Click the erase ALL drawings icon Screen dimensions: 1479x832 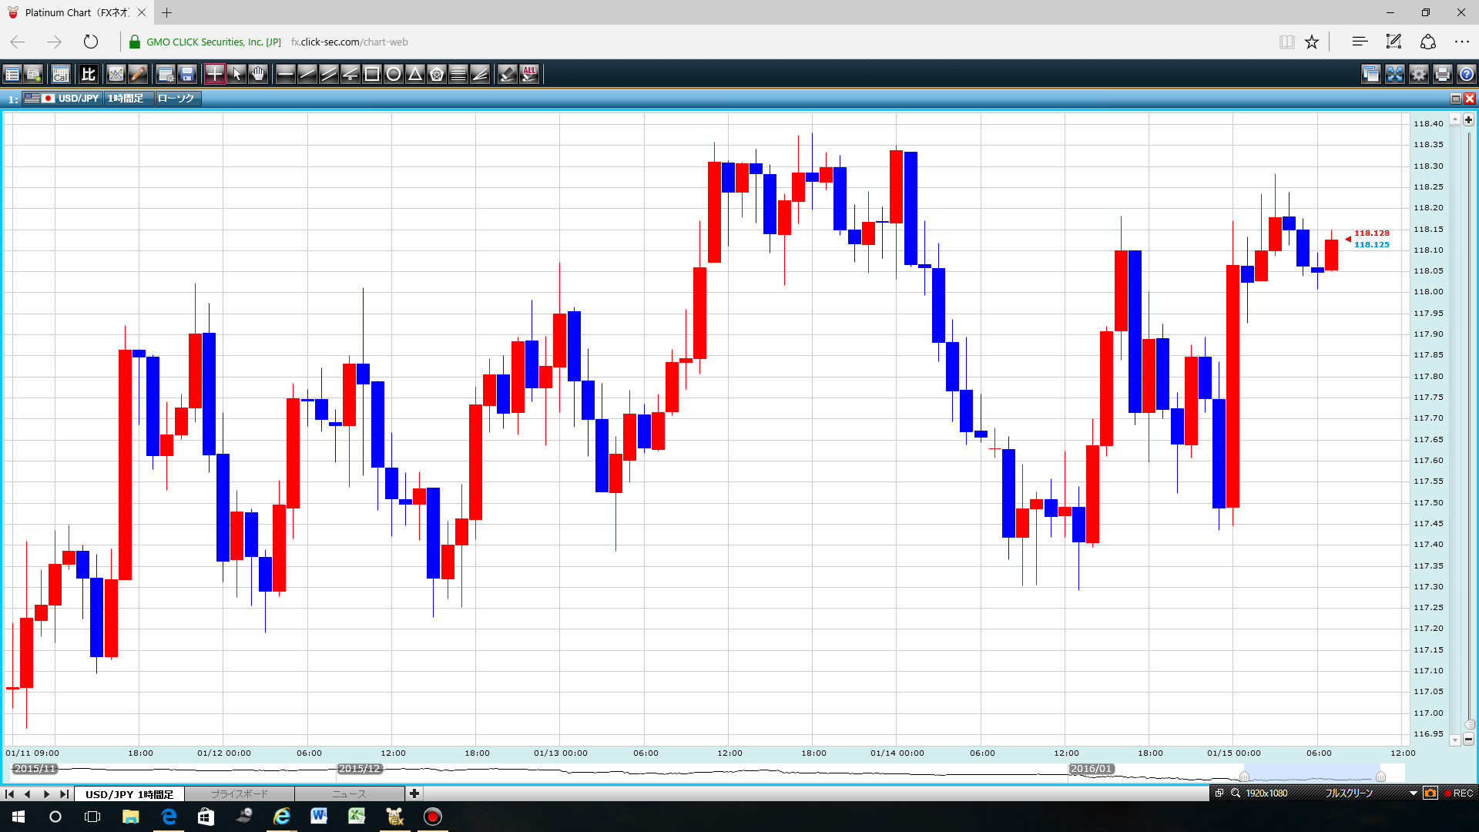[529, 74]
